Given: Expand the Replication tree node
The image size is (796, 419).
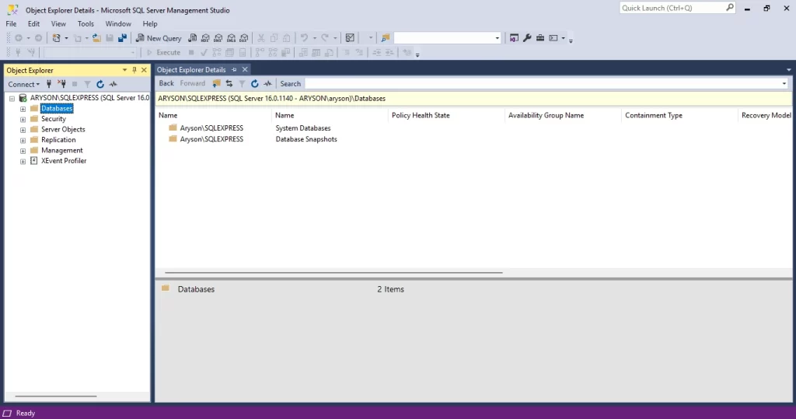Looking at the screenshot, I should click(x=23, y=140).
